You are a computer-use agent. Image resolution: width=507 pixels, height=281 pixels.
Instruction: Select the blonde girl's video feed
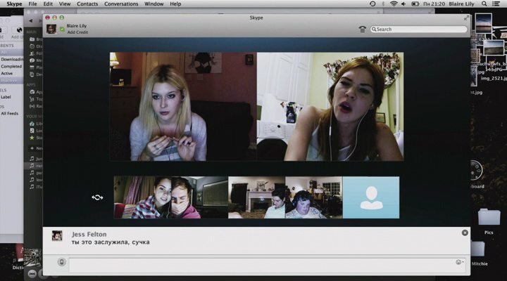pyautogui.click(x=182, y=107)
